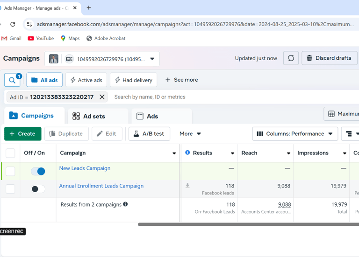Filter by Active ads
The height and width of the screenshot is (257, 359).
click(x=86, y=80)
